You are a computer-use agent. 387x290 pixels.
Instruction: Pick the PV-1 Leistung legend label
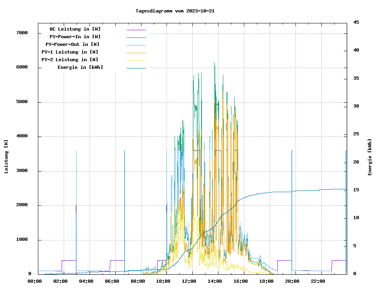pos(70,52)
